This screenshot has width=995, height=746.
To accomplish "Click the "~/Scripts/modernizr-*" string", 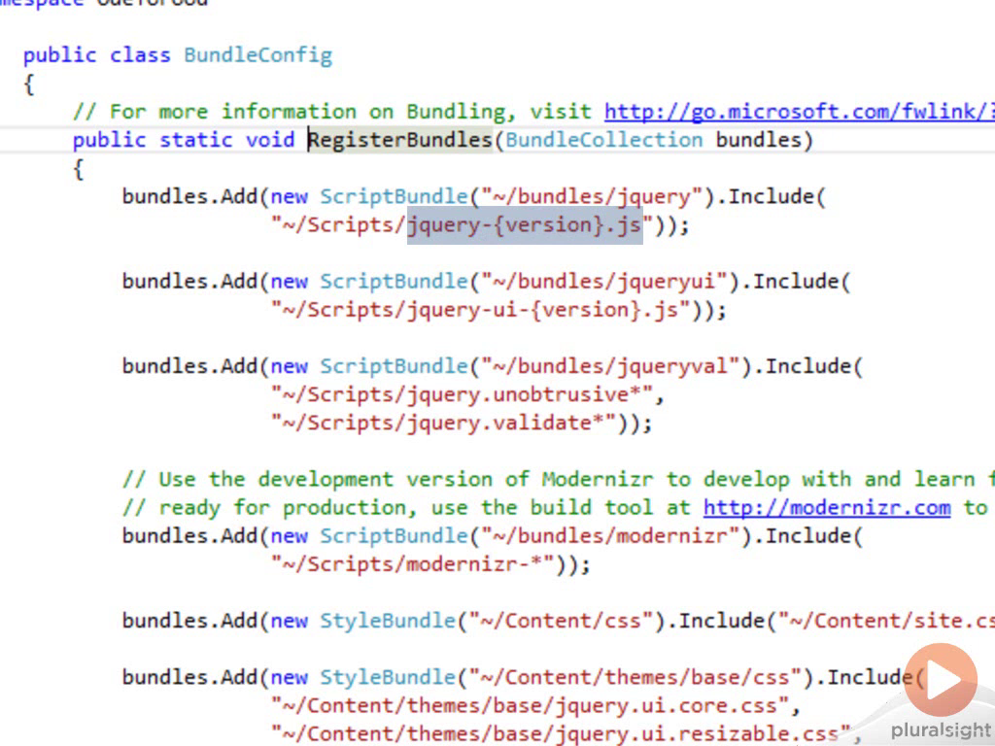I will click(x=412, y=564).
